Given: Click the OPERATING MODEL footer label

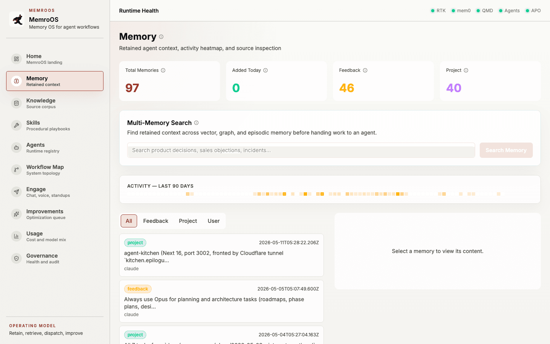Looking at the screenshot, I should point(32,326).
